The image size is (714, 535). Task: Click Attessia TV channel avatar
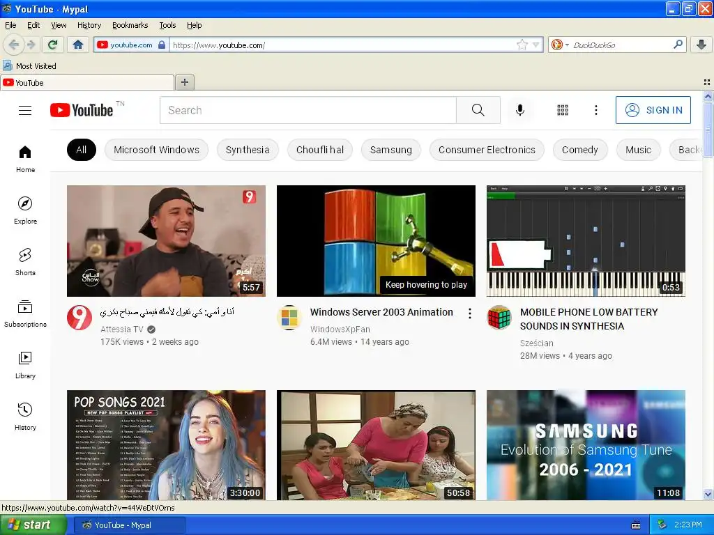pos(79,318)
